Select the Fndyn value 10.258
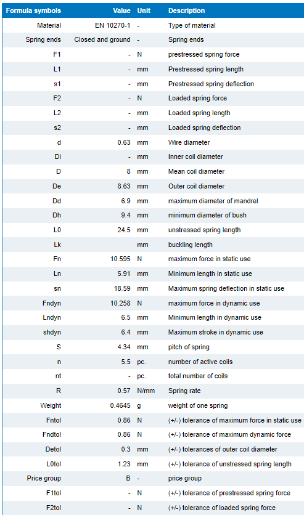This screenshot has width=304, height=515. (x=120, y=303)
